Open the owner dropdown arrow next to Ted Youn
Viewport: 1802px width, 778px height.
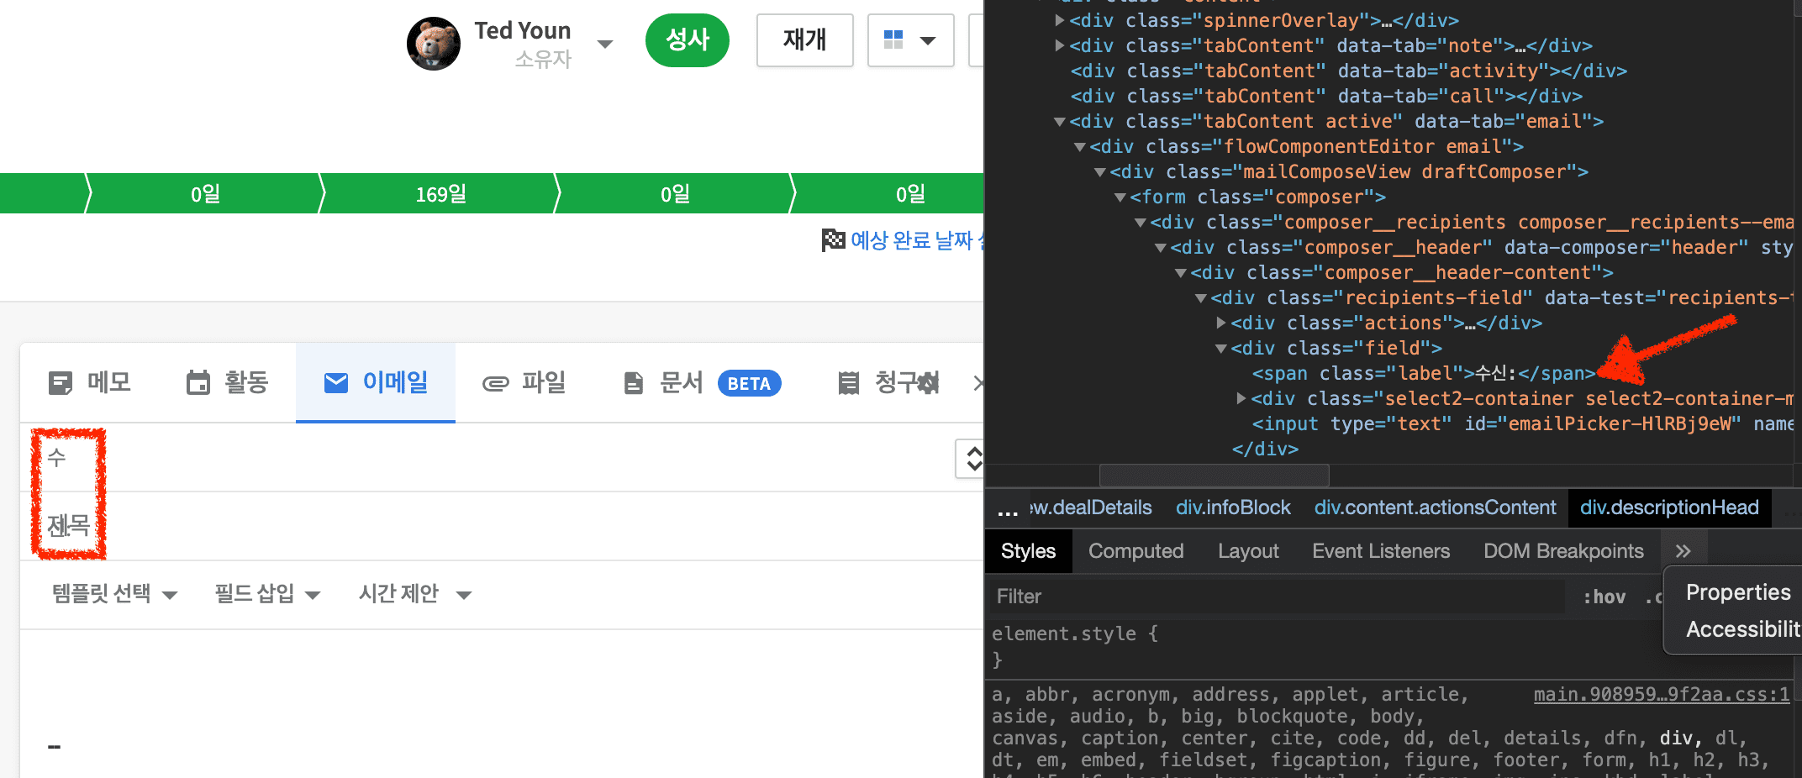point(604,44)
